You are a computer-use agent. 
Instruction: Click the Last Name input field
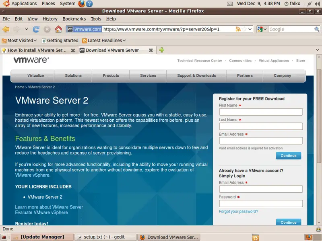tap(261, 126)
